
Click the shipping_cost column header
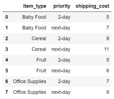tap(92, 6)
